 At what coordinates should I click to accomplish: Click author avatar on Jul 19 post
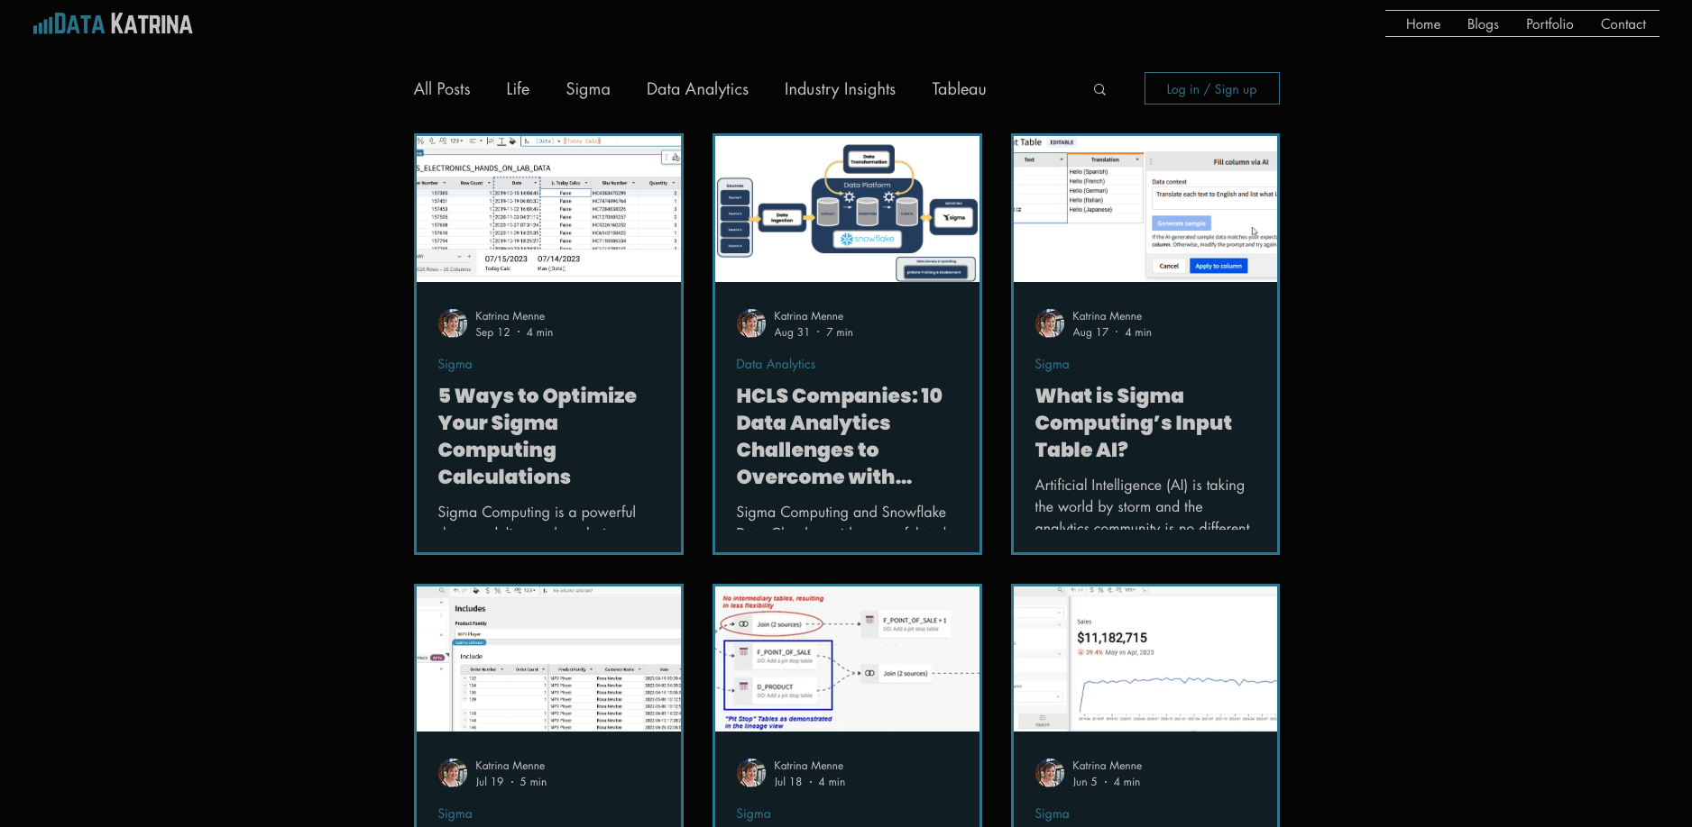(452, 773)
